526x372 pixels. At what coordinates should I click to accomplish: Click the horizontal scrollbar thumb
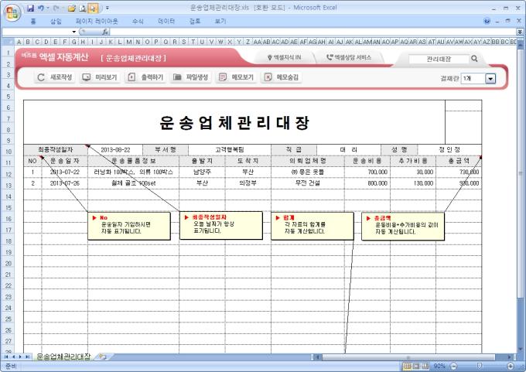(x=408, y=357)
